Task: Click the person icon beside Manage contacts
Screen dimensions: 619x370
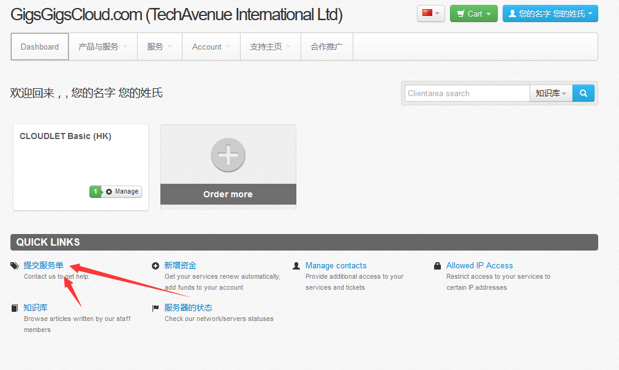Action: coord(296,266)
